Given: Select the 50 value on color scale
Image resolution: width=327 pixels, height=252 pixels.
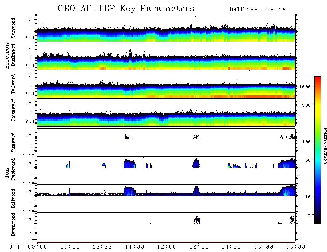Looking at the screenshot, I should (x=308, y=160).
